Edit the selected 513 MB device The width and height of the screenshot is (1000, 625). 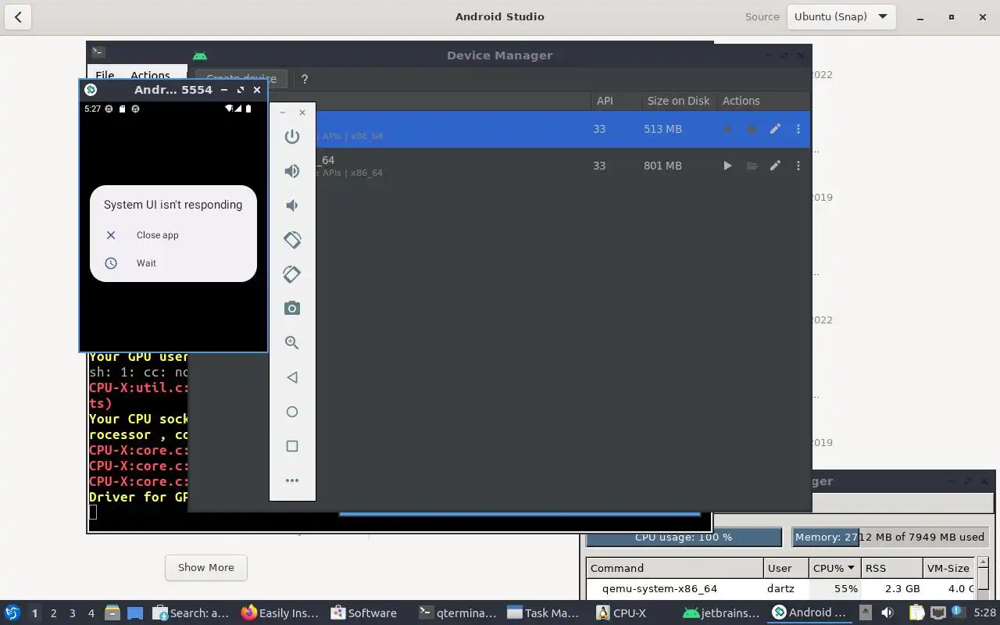pos(775,129)
